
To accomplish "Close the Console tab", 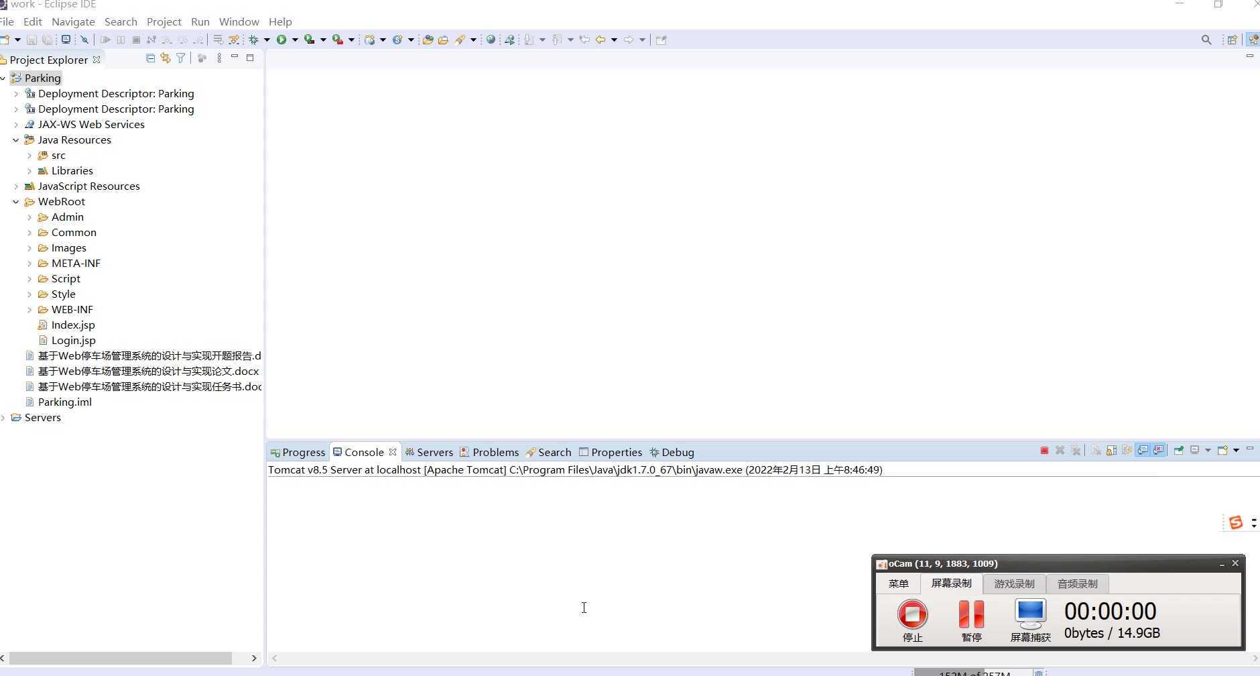I will point(393,452).
